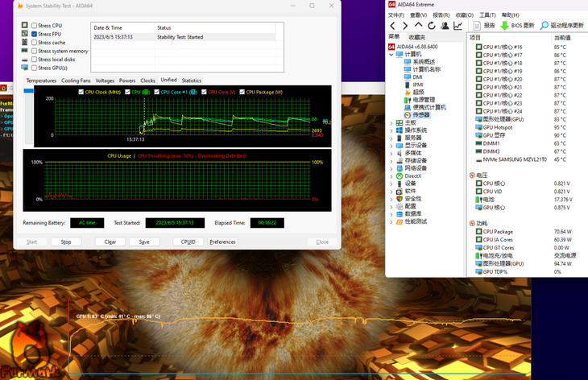This screenshot has width=588, height=380.
Task: Enable the Stress system memory checkbox
Action: point(34,51)
